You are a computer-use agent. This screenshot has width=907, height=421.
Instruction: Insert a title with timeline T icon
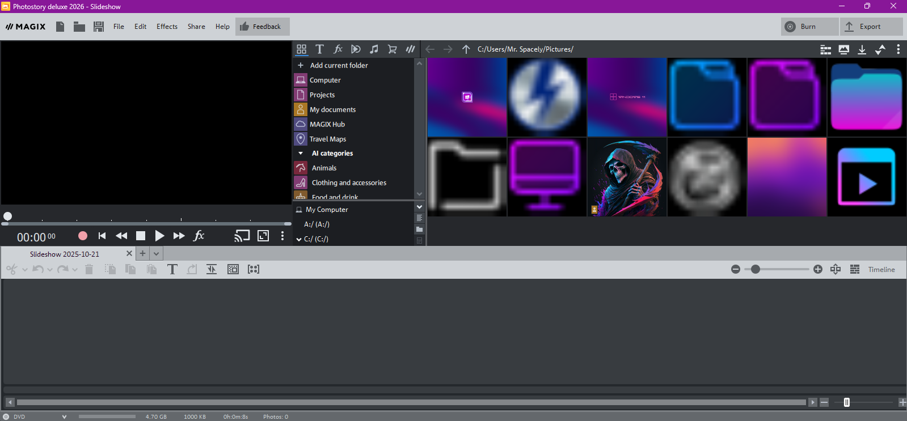click(172, 269)
